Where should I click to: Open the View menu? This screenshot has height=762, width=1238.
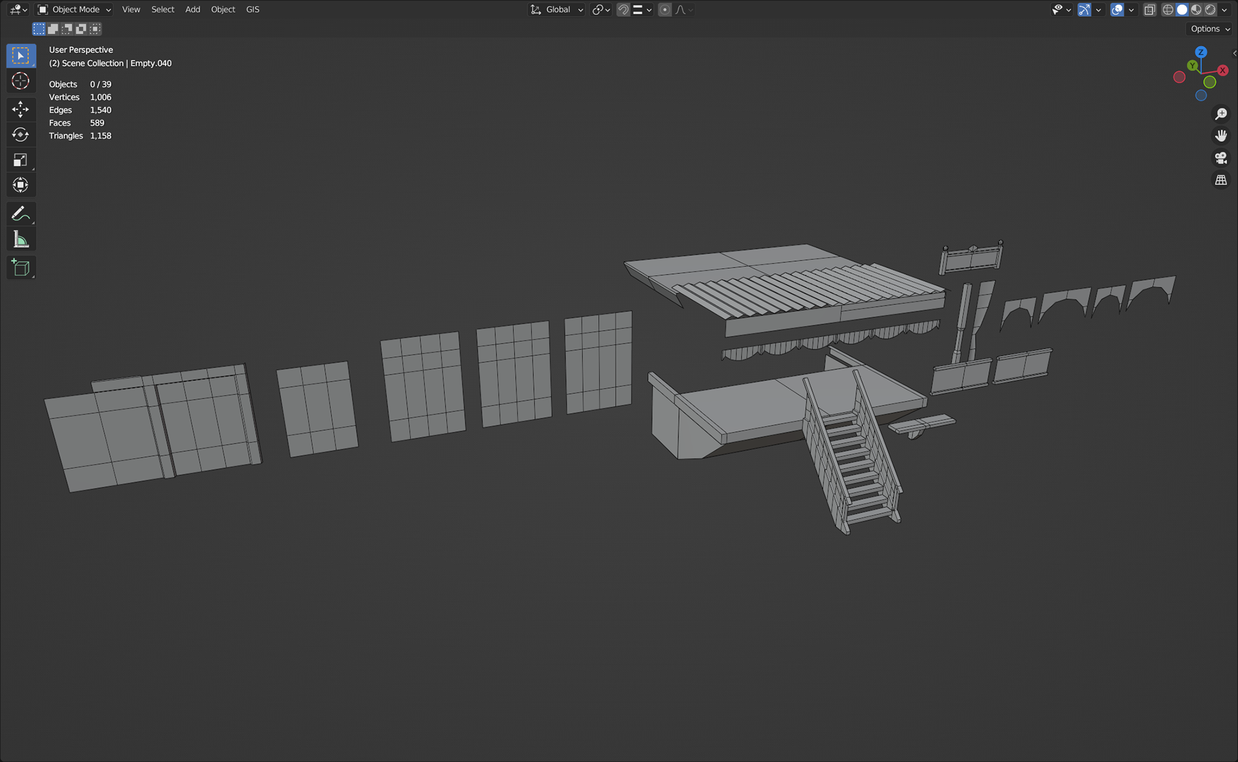131,10
